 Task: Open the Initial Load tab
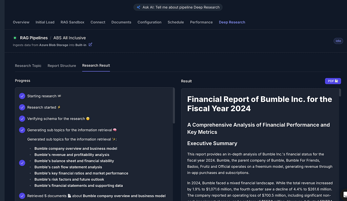[45, 22]
